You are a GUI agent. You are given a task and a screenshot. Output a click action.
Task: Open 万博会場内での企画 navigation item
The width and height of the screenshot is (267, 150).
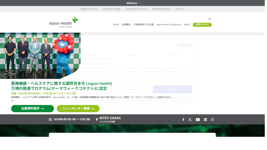pos(144,24)
